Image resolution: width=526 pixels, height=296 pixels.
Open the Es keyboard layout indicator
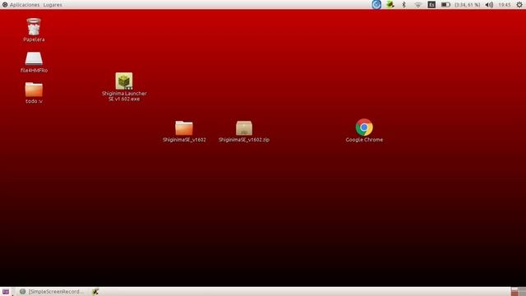pos(431,5)
